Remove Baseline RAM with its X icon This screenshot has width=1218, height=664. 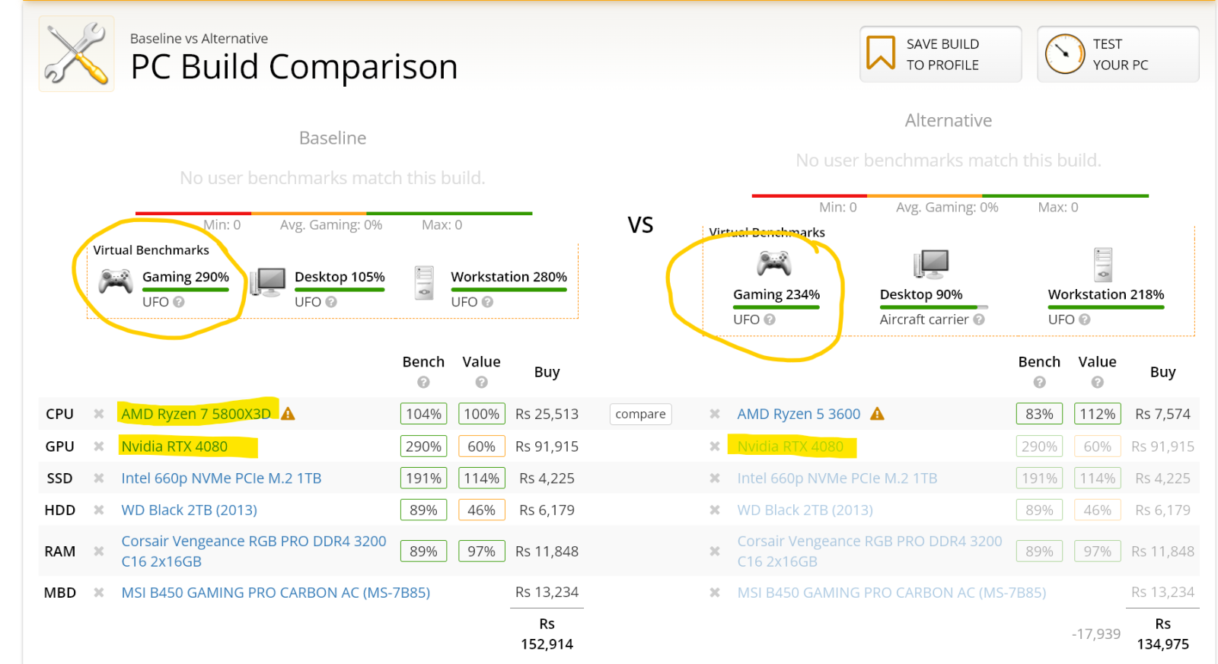pos(98,551)
